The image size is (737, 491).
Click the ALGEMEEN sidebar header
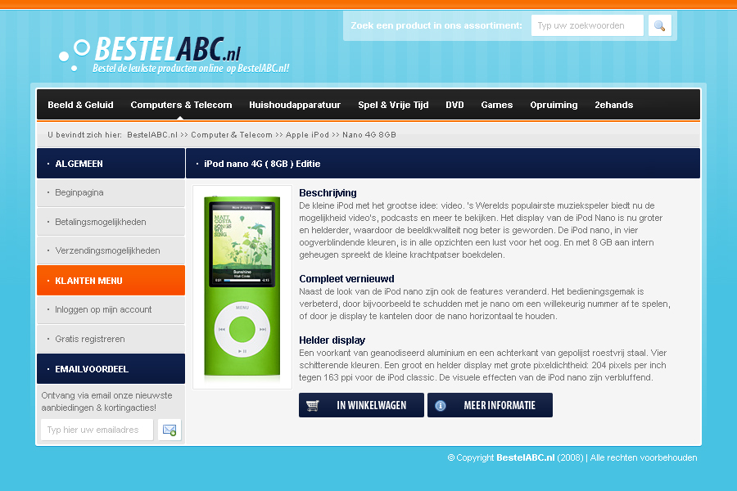[111, 164]
